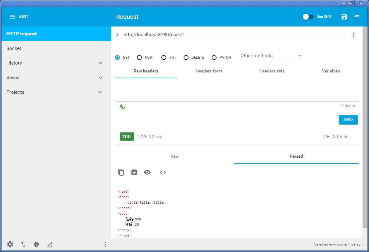The image size is (369, 252).
Task: Switch to the Raw response tab
Action: click(x=174, y=156)
